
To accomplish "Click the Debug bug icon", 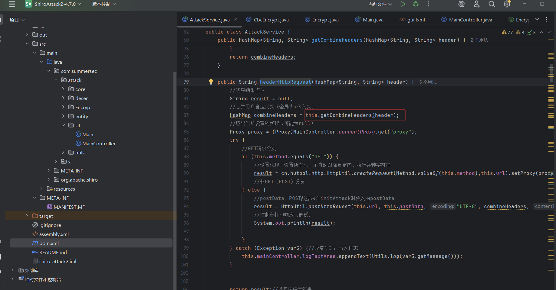I will [x=416, y=4].
